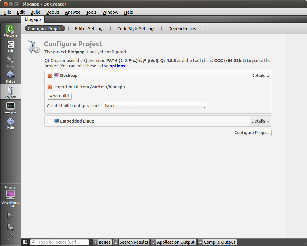This screenshot has height=246, width=307.
Task: Open the Help menu in menu bar
Action: tap(129, 12)
